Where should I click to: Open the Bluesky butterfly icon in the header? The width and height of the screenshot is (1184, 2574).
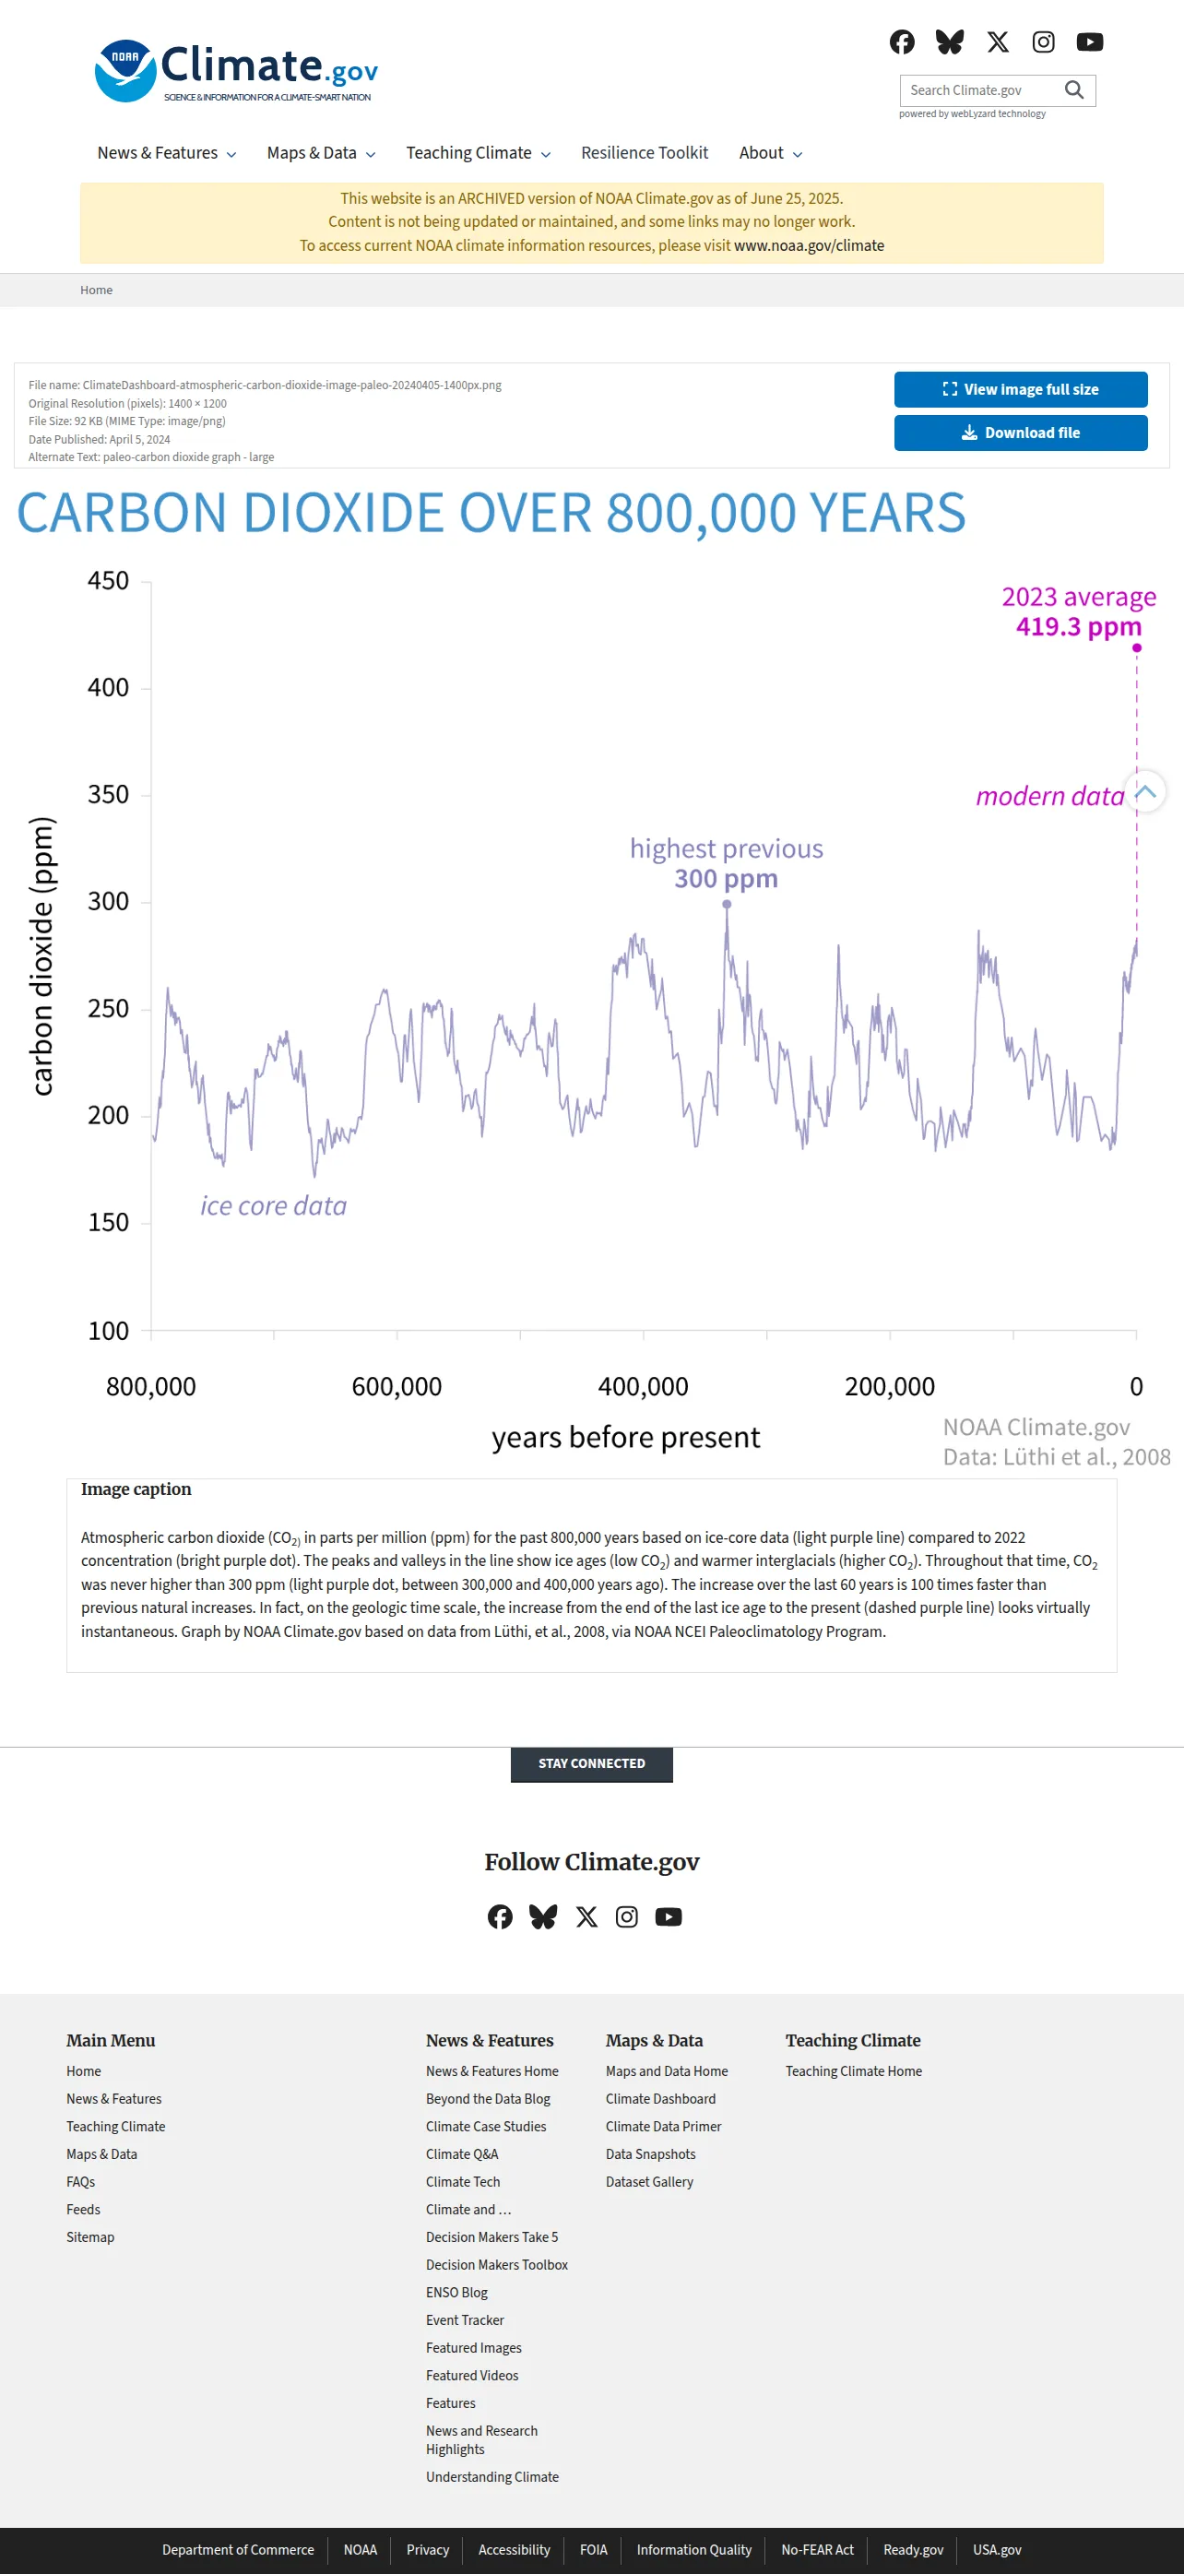(949, 42)
